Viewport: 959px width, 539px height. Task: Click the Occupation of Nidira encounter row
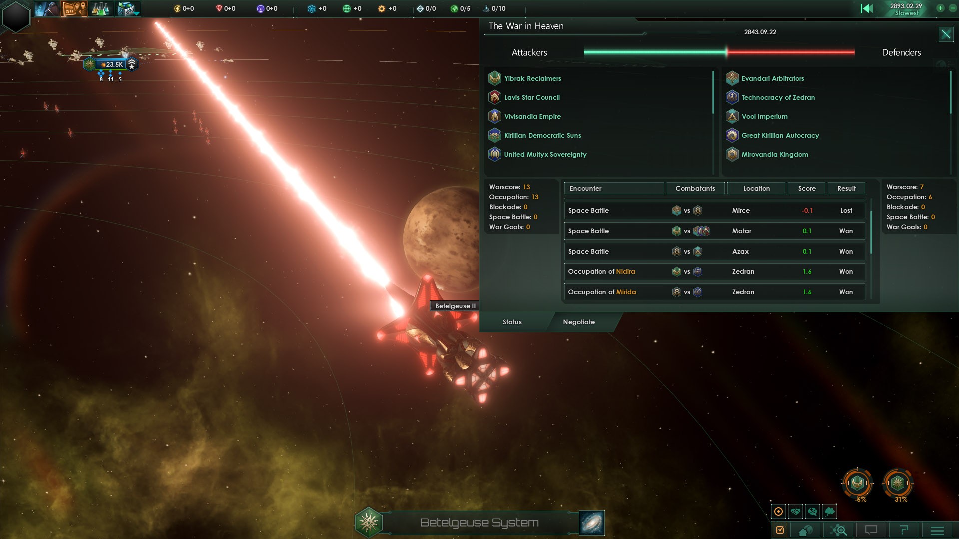click(714, 271)
